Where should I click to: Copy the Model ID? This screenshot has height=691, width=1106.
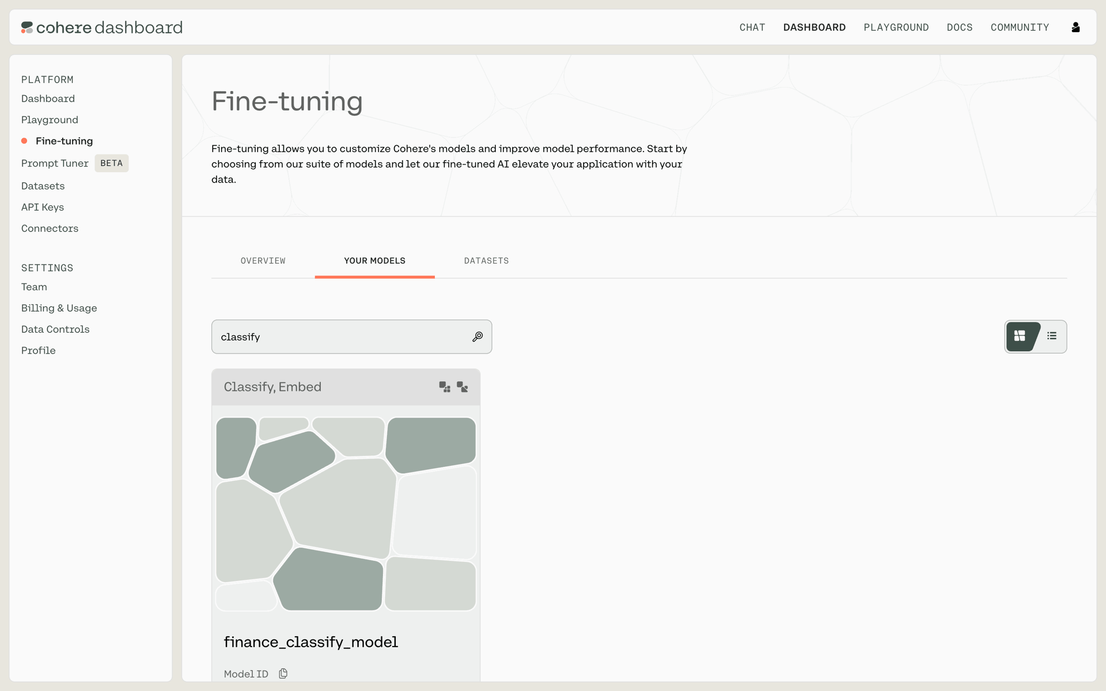click(283, 674)
